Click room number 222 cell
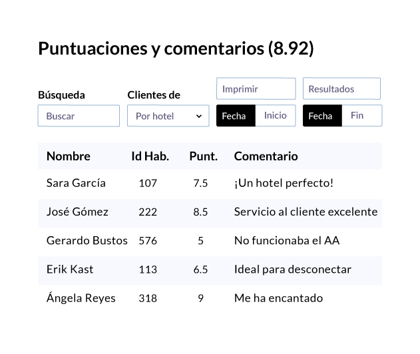 [148, 212]
